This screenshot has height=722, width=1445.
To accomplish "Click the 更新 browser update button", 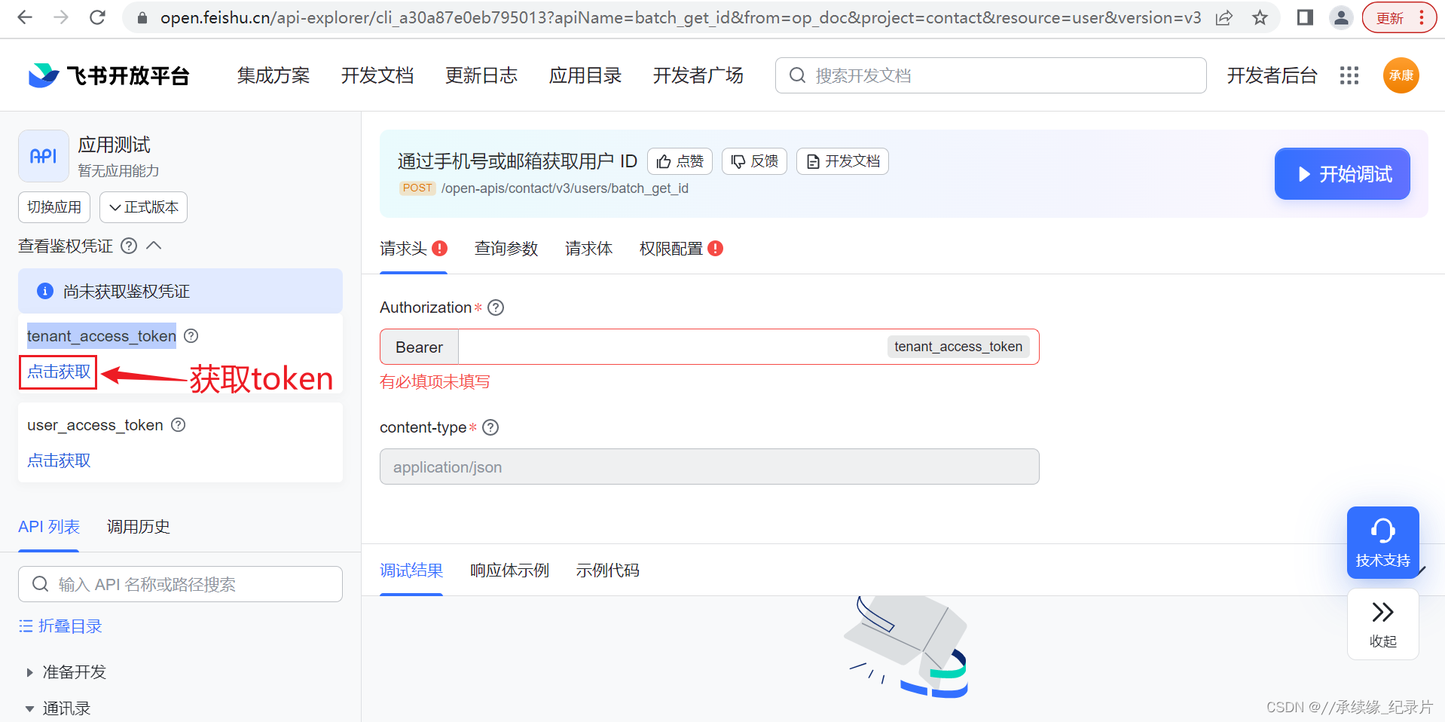I will pos(1399,17).
